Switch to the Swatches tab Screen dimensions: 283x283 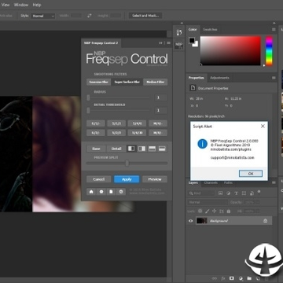pyautogui.click(x=210, y=30)
